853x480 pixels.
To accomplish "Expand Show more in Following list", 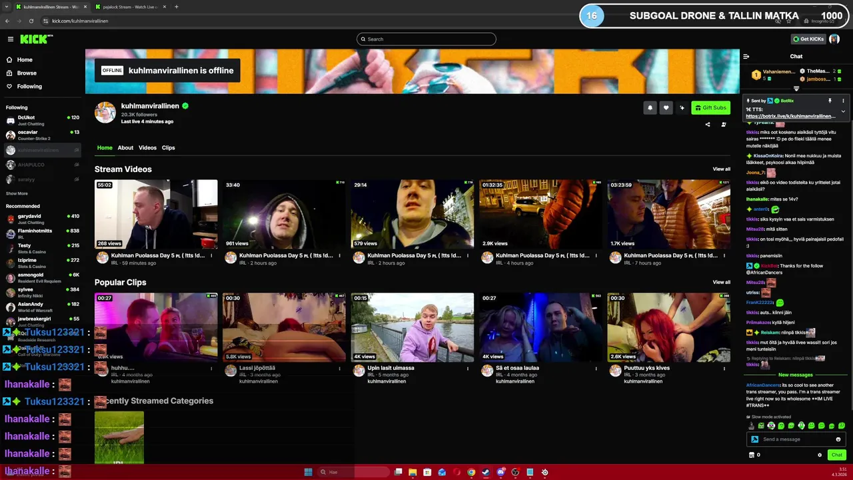I will [17, 194].
